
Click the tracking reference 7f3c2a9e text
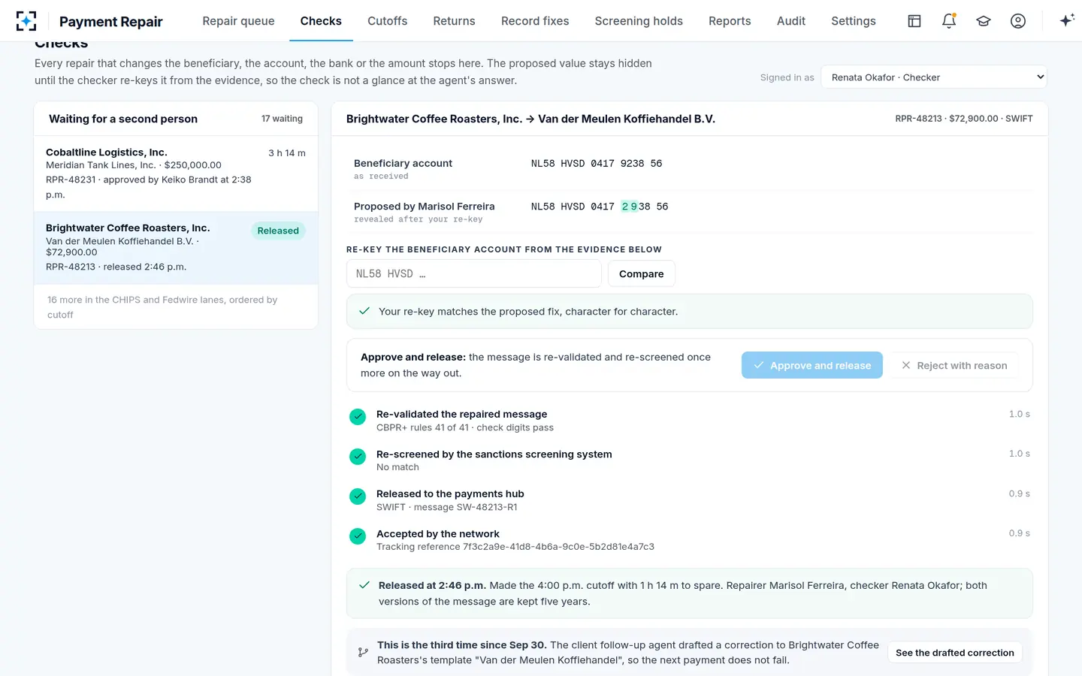tap(515, 547)
